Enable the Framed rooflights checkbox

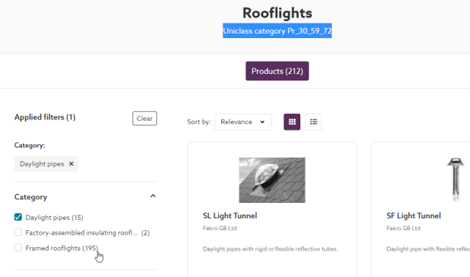pyautogui.click(x=18, y=248)
